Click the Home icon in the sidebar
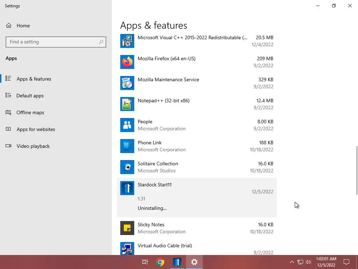The image size is (358, 269). pos(9,26)
